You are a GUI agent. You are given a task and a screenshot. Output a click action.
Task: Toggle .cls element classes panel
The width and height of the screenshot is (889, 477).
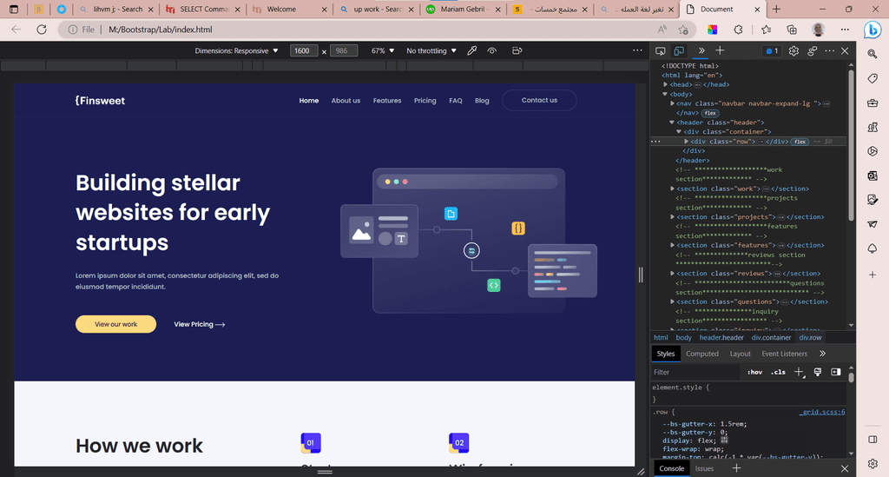[x=778, y=373]
